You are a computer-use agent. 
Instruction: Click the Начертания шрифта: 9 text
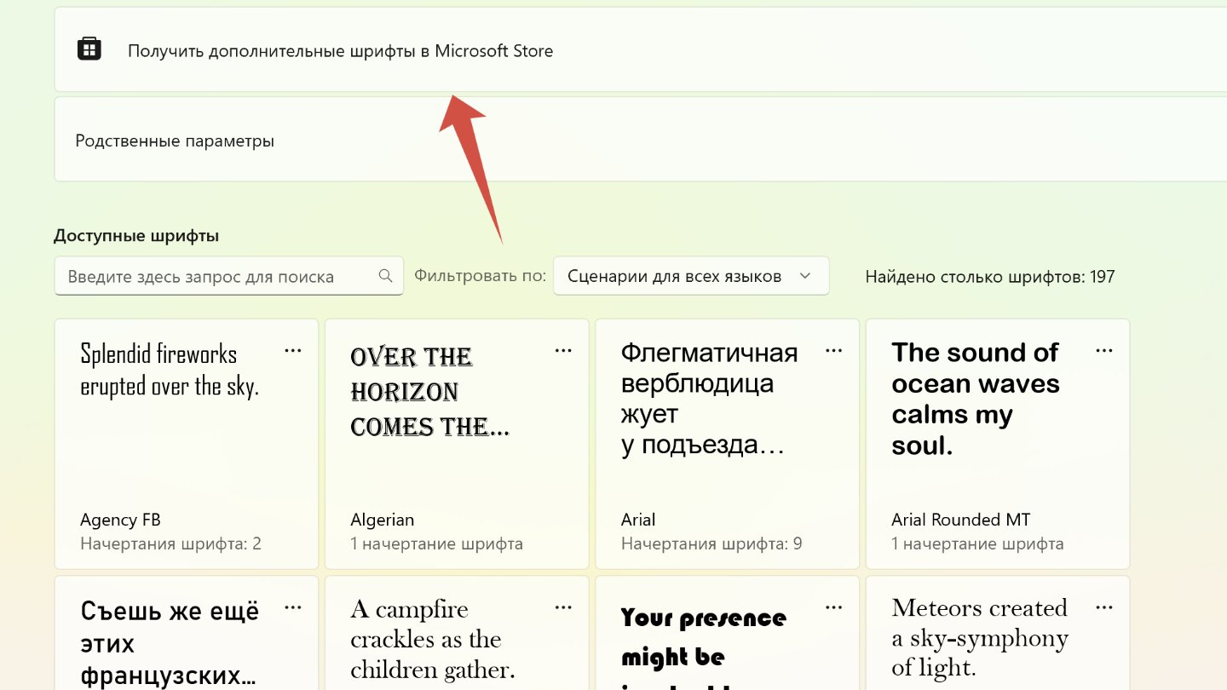click(x=711, y=543)
